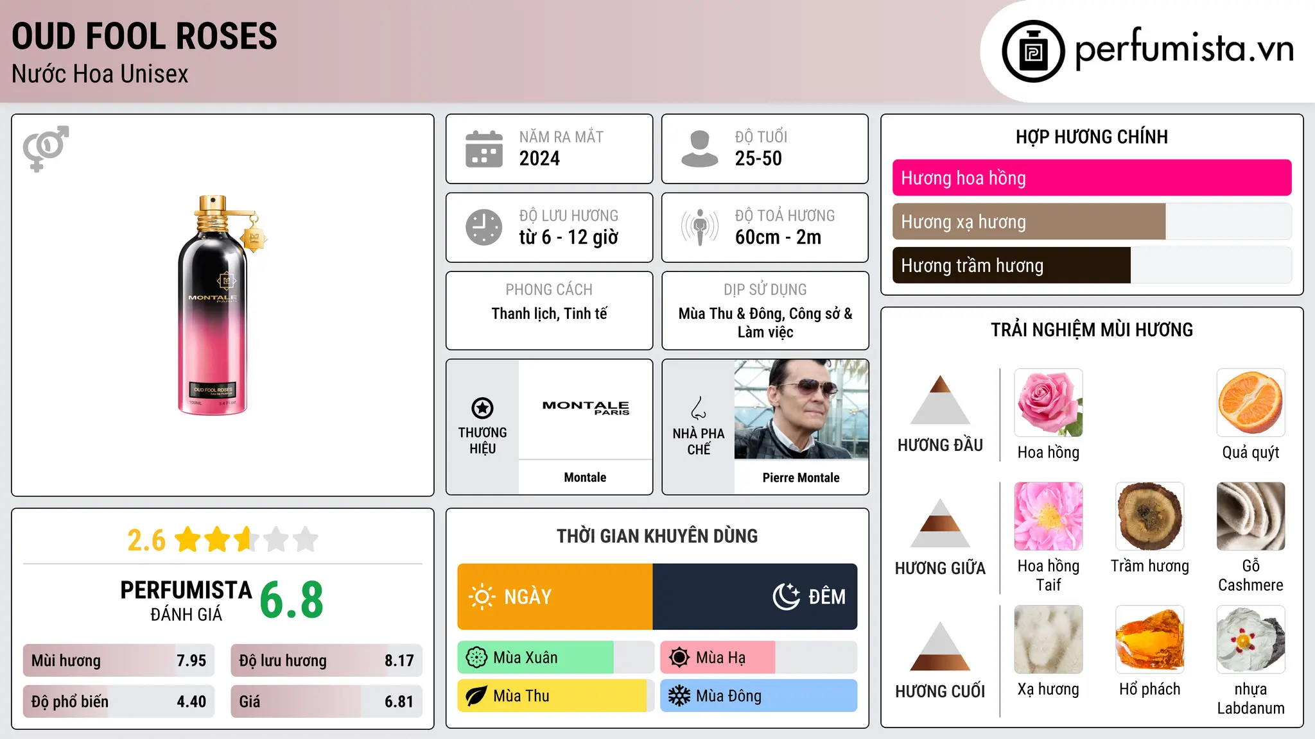Click the leaf icon for Mùa Thu

click(476, 696)
